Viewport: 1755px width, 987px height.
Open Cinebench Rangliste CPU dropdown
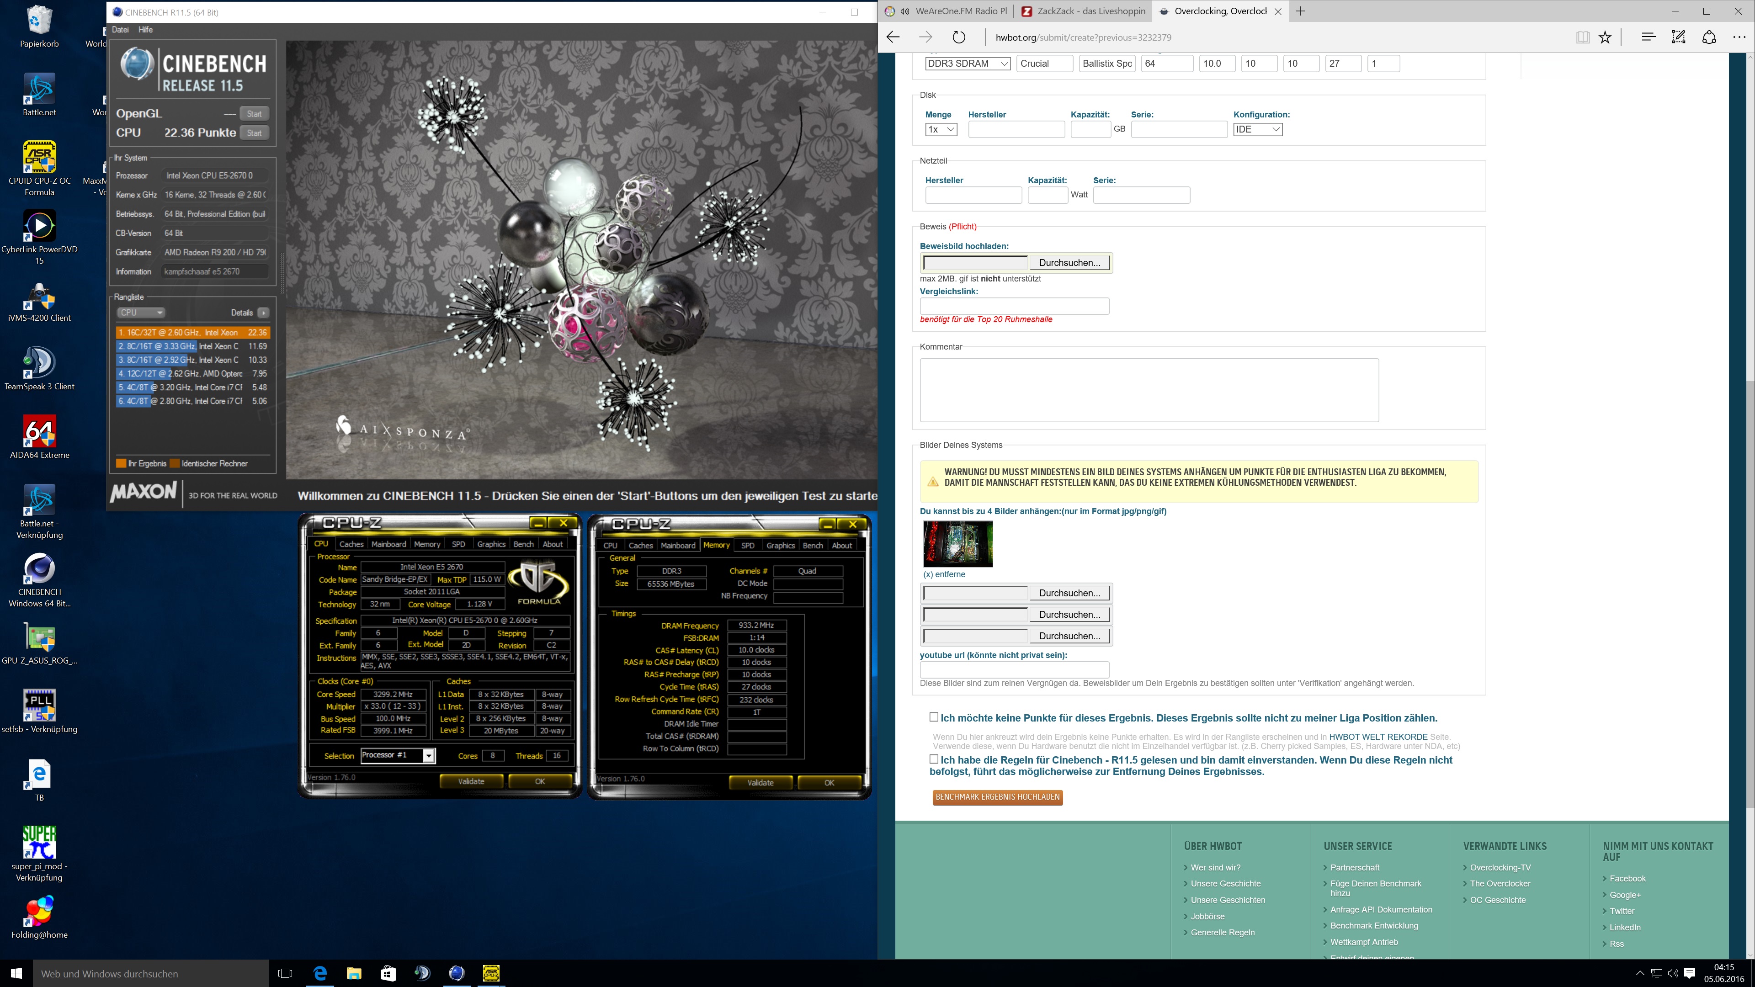141,313
